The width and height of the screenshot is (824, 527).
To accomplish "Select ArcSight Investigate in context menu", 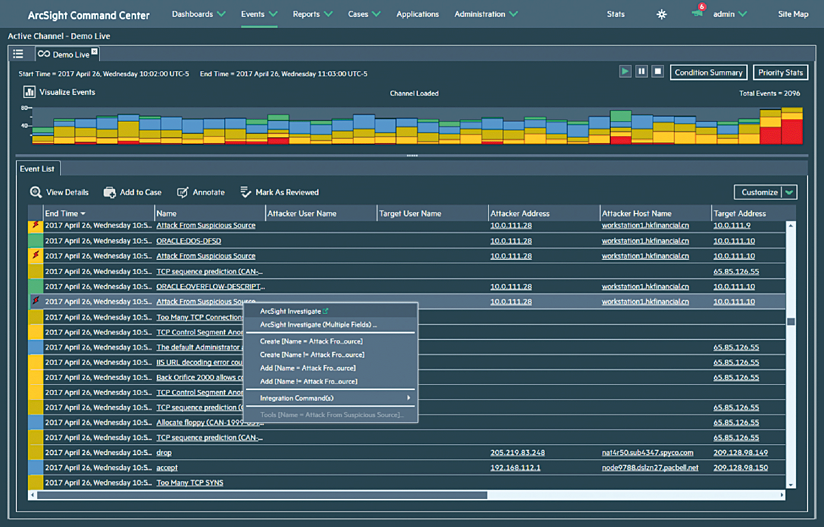I will [x=291, y=311].
